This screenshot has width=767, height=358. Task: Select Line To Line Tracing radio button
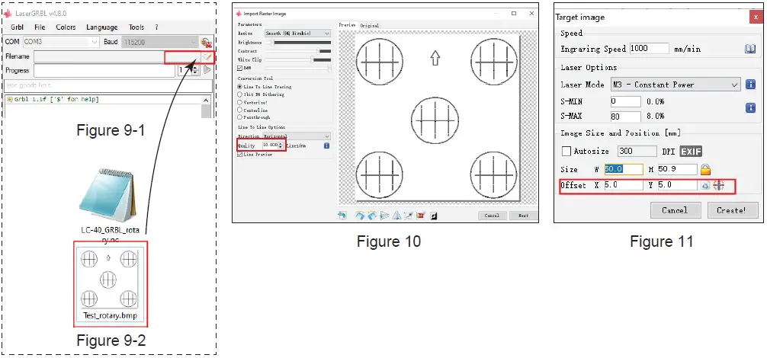pyautogui.click(x=239, y=86)
